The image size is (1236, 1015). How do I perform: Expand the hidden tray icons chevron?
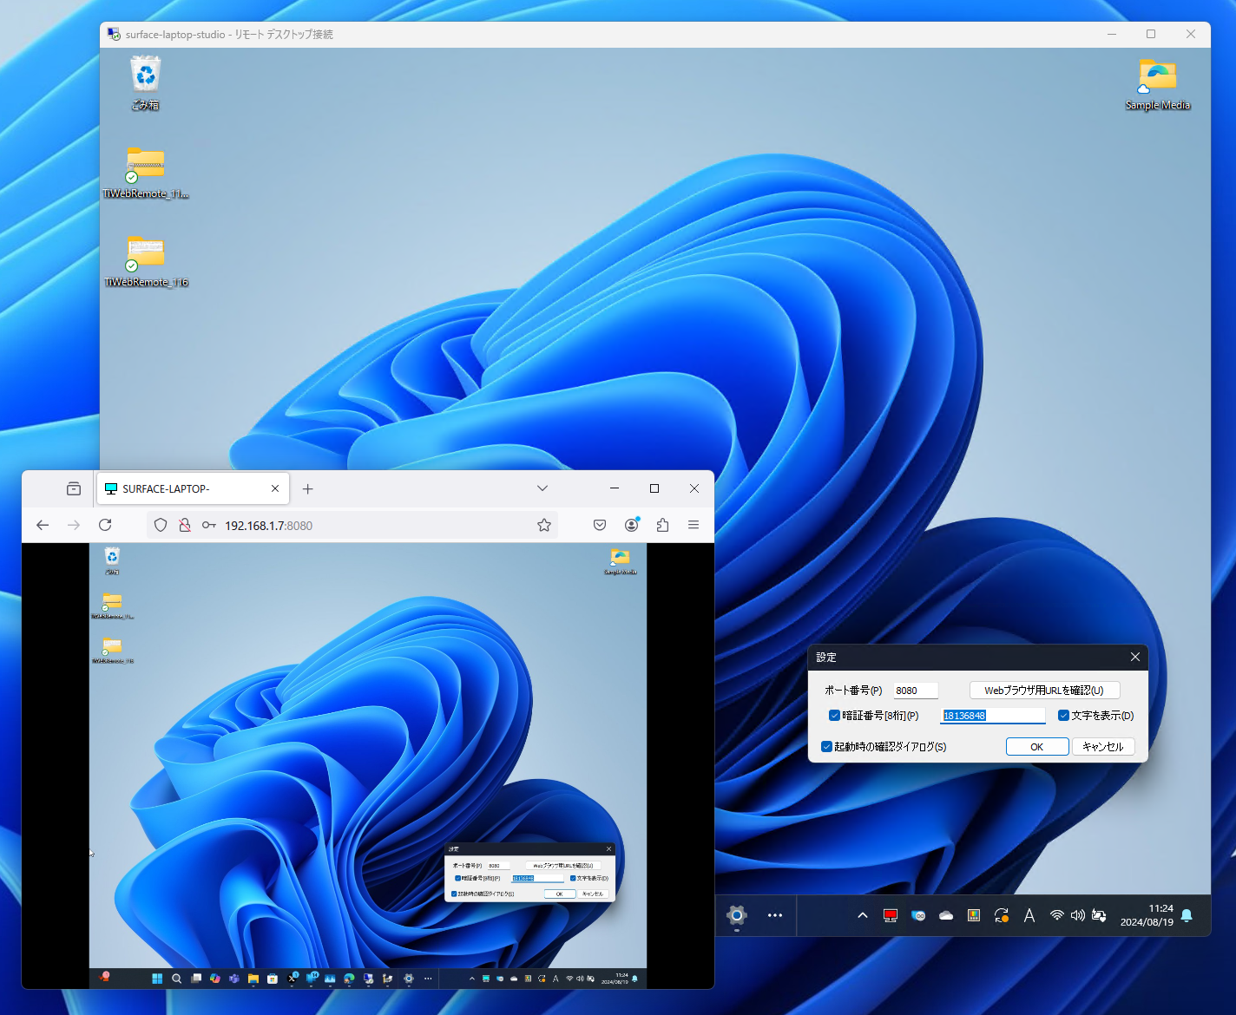863,915
